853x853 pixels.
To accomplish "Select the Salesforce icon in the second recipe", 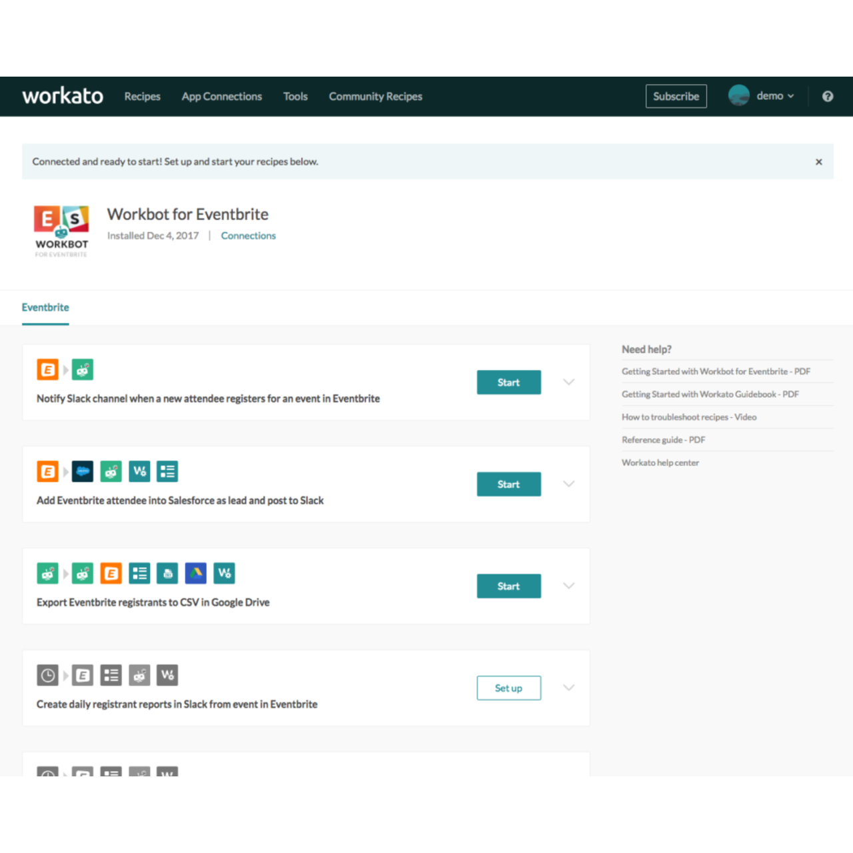I will click(x=82, y=471).
